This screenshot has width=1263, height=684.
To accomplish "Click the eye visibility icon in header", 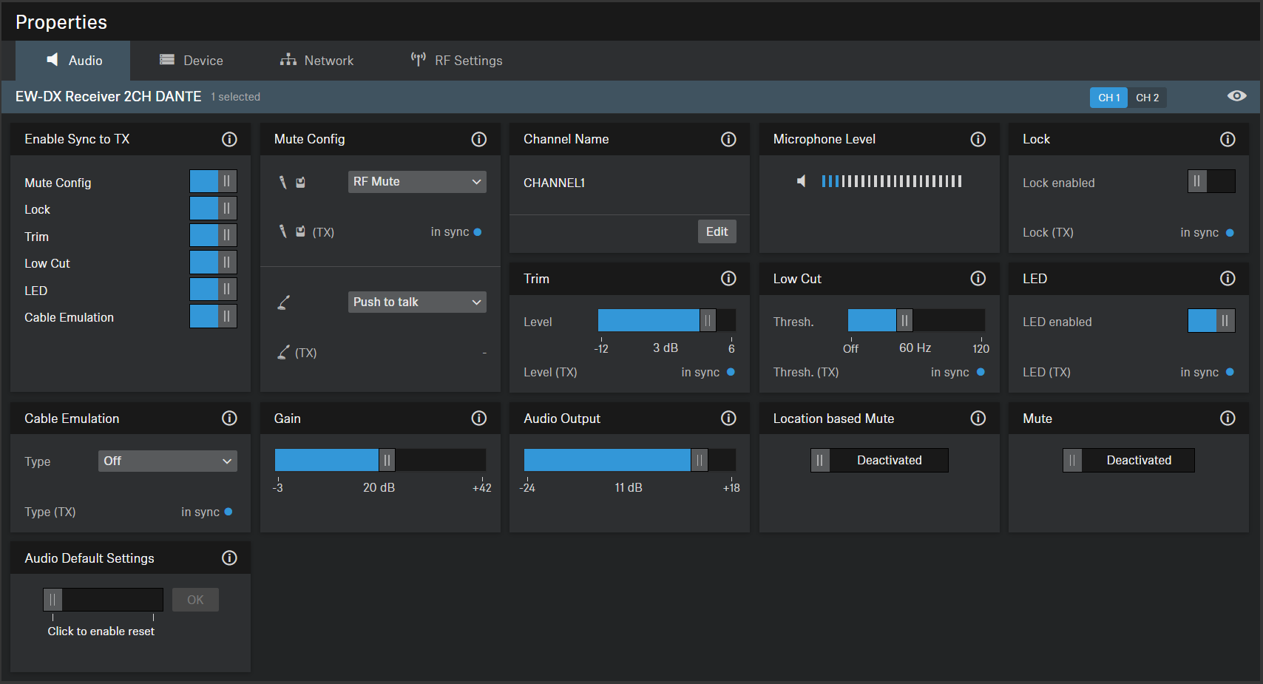I will click(1236, 96).
